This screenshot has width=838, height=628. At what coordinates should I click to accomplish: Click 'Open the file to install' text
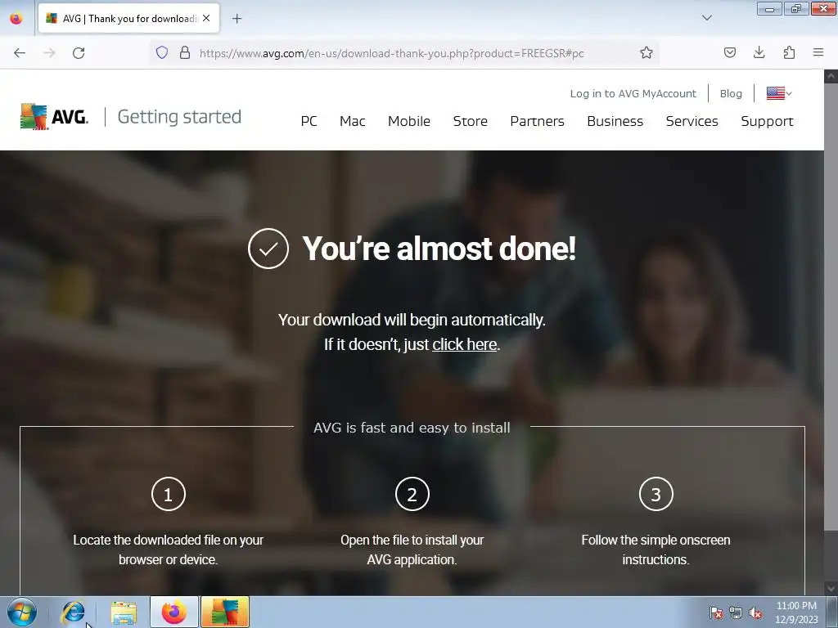412,549
